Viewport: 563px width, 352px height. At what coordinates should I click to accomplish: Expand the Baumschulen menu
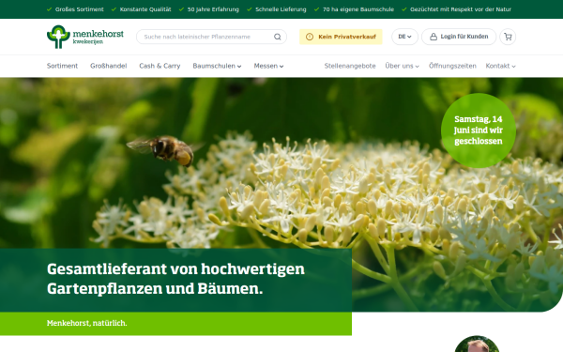[x=217, y=66]
